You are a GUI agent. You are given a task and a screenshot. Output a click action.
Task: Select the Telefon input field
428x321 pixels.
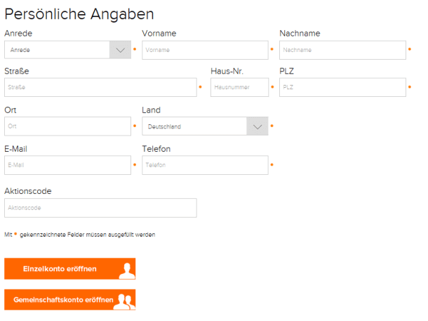click(205, 165)
